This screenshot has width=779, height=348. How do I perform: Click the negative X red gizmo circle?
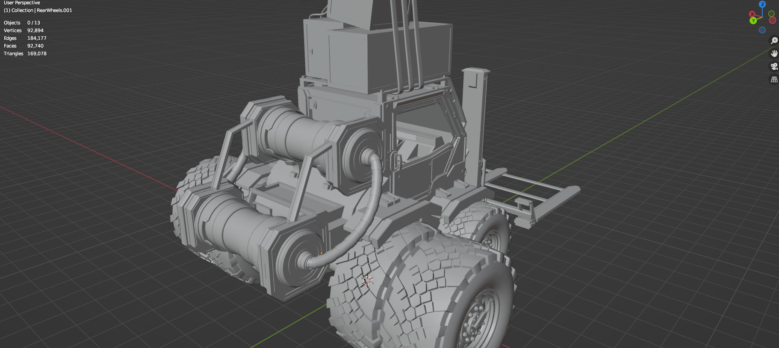pos(772,20)
